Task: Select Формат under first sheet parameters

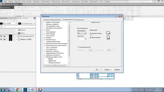Action: coord(50,59)
